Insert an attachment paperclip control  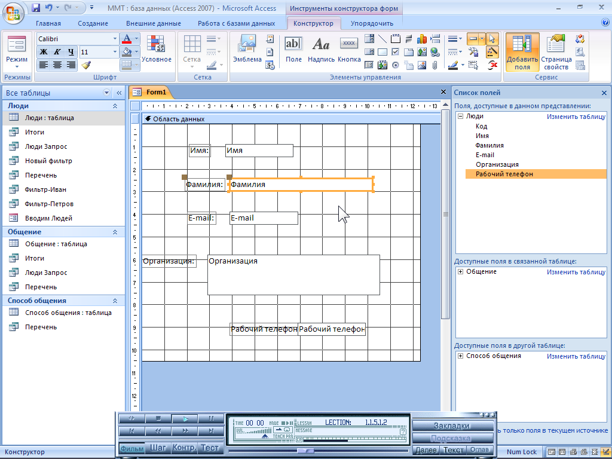coord(435,65)
